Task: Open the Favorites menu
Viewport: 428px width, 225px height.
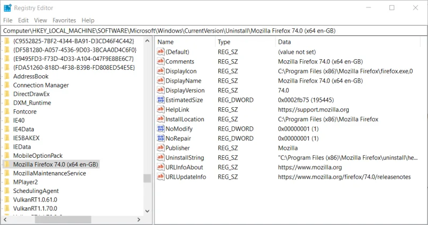Action: click(64, 20)
